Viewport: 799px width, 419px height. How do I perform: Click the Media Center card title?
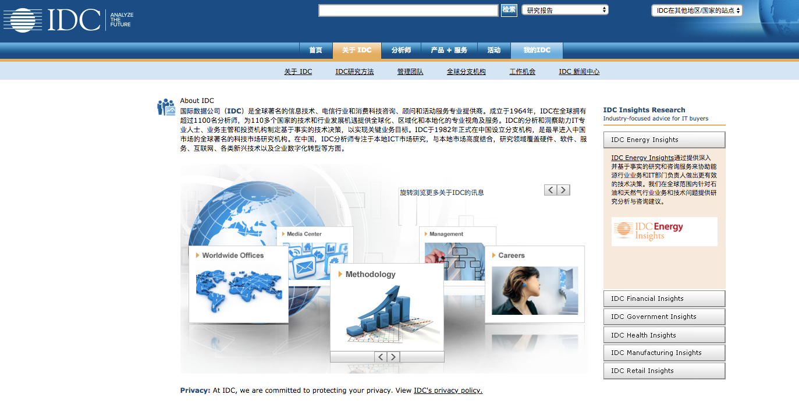304,234
